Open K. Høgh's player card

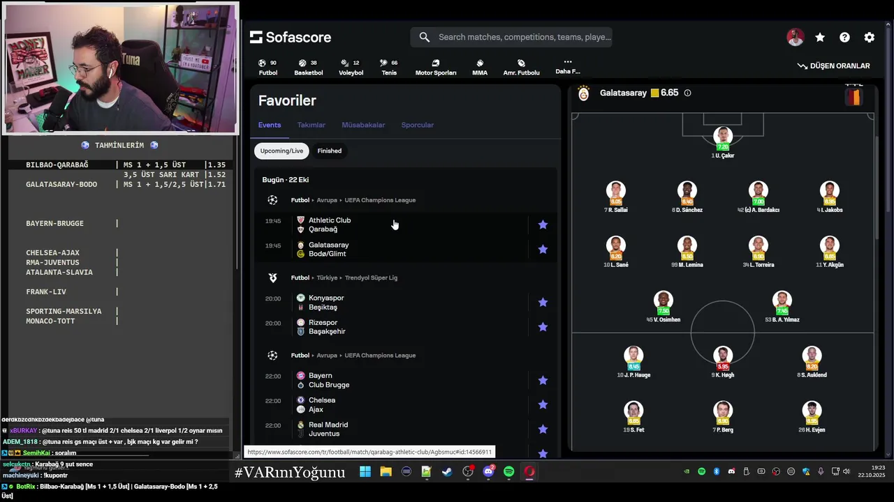pos(723,363)
